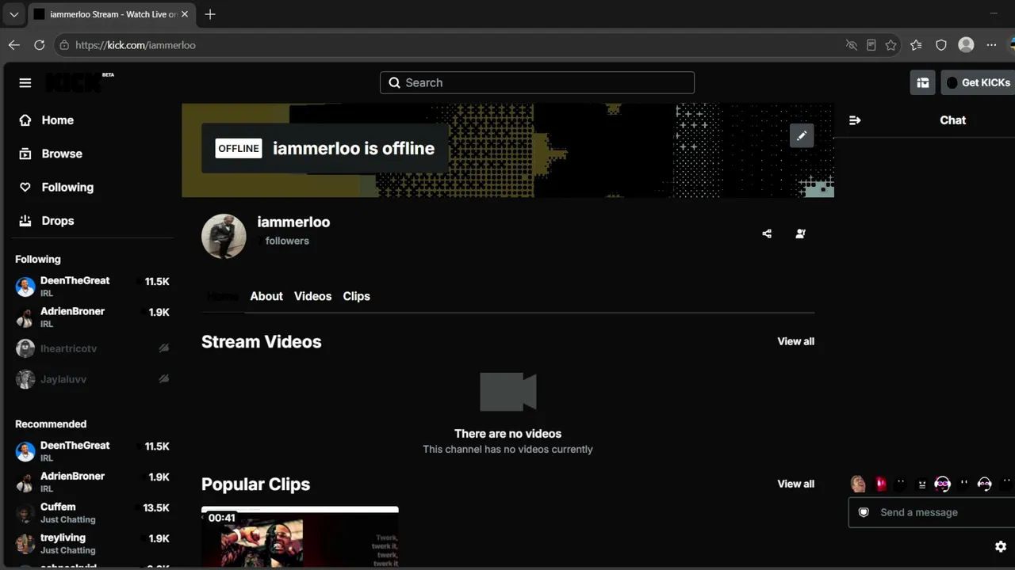Collapse the chat panel arrow
Screen dimensions: 1015x570
click(855, 120)
